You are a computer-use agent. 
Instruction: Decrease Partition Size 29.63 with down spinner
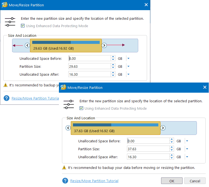tap(113, 68)
